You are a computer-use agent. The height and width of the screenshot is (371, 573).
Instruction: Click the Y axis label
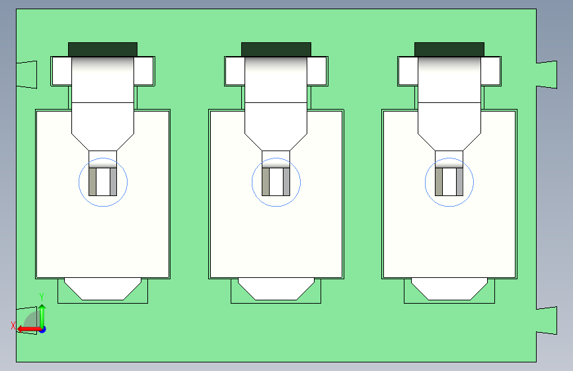[x=42, y=297]
